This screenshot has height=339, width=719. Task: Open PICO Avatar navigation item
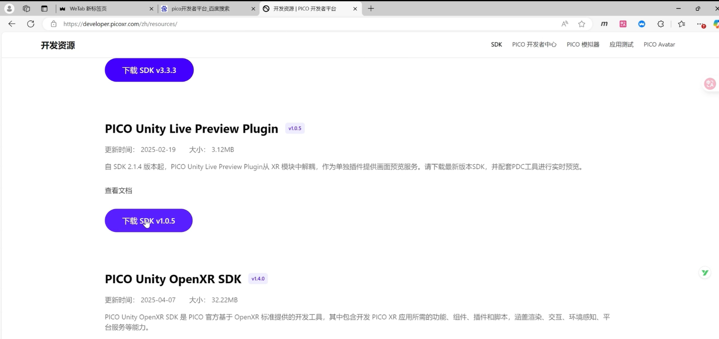(659, 45)
